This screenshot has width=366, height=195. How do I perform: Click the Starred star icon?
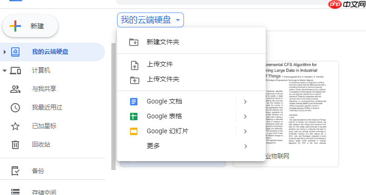point(15,126)
